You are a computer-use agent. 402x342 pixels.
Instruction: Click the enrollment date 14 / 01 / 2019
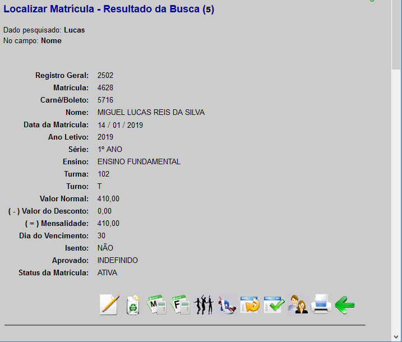click(120, 125)
